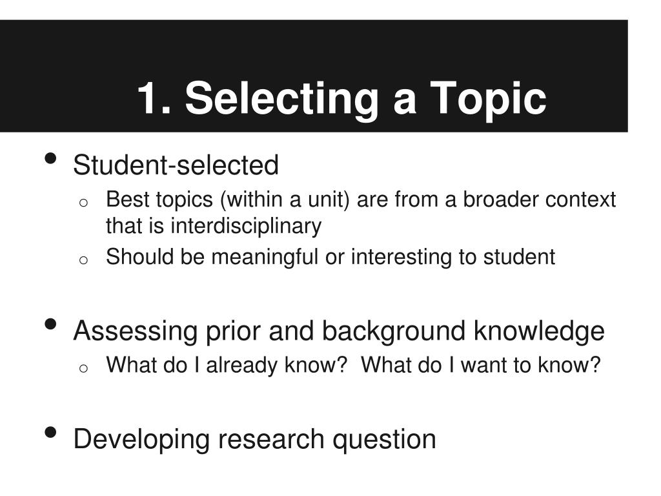661x496 pixels.
Task: Click the hollow bullet before "What do I"
Action: tap(83, 368)
